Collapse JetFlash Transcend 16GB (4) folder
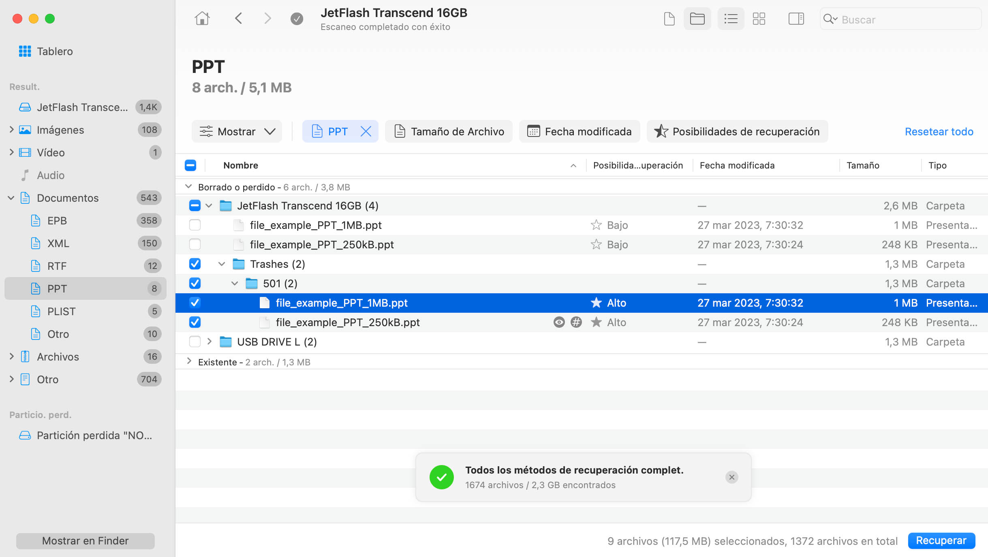The image size is (988, 557). pyautogui.click(x=209, y=206)
